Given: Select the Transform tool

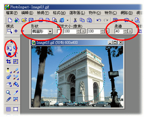Looking at the screenshot, I should 16,62.
